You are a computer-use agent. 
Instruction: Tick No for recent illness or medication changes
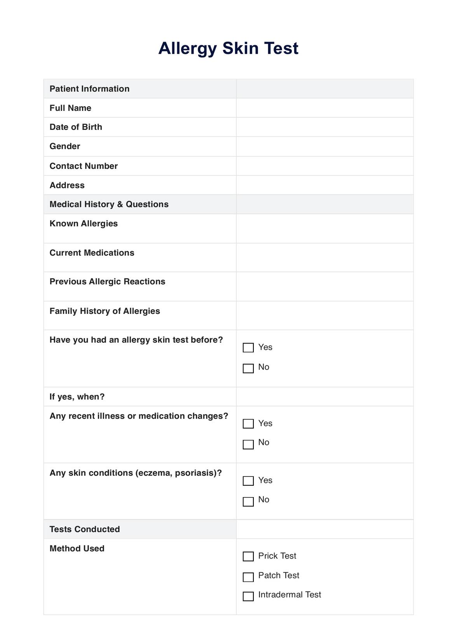tap(248, 444)
